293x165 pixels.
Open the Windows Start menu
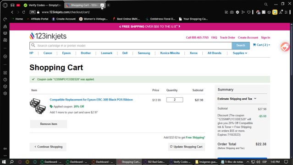pos(4,162)
